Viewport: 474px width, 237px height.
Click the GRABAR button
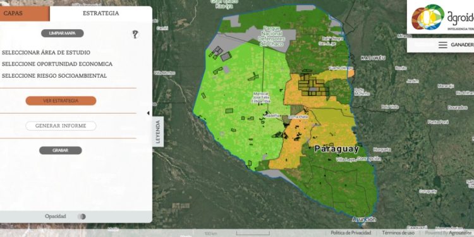point(61,150)
